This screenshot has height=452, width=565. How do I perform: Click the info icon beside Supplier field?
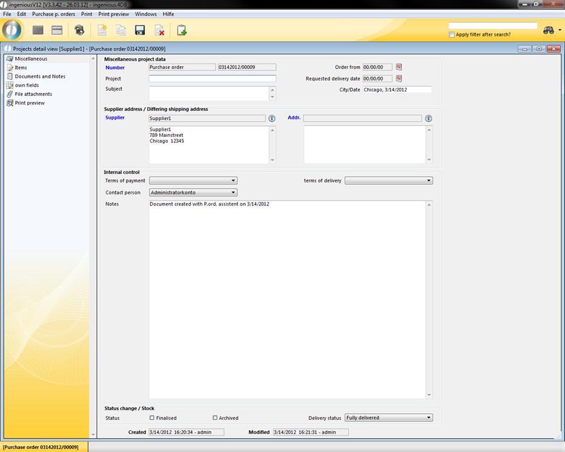click(272, 119)
